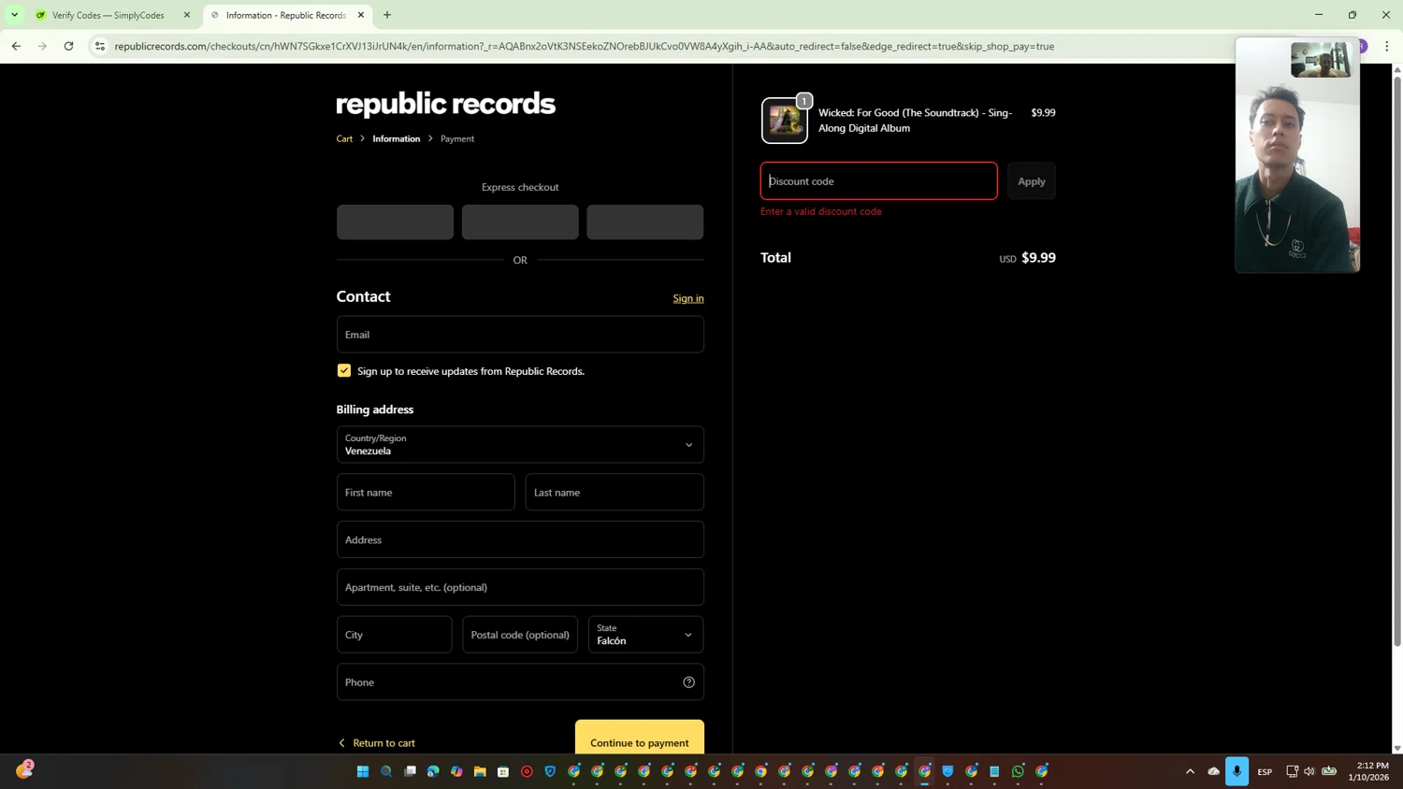Go to Cart breadcrumb

(344, 138)
